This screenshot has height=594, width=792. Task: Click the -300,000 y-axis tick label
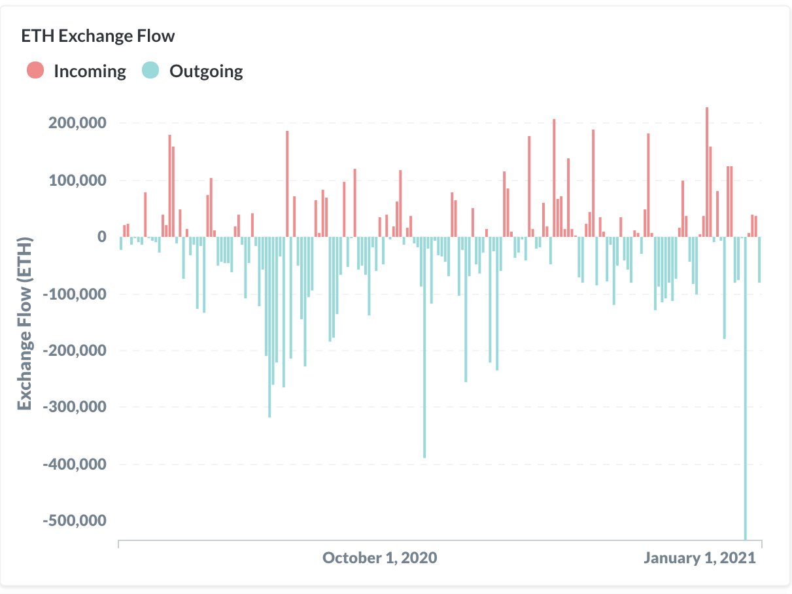click(75, 407)
